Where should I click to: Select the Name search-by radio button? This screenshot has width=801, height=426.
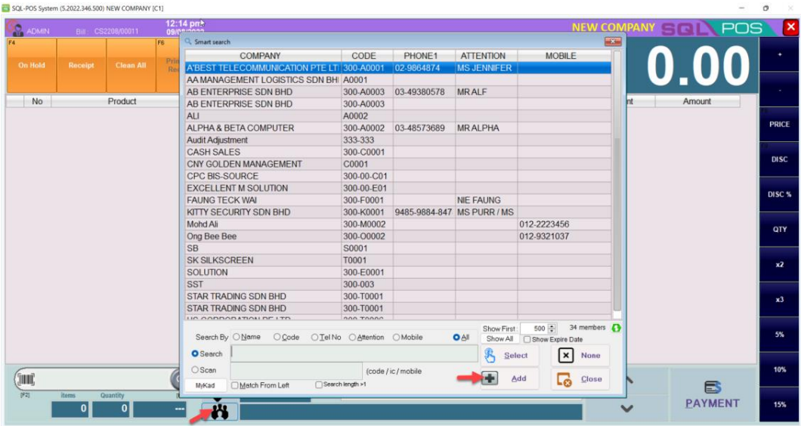coord(237,338)
